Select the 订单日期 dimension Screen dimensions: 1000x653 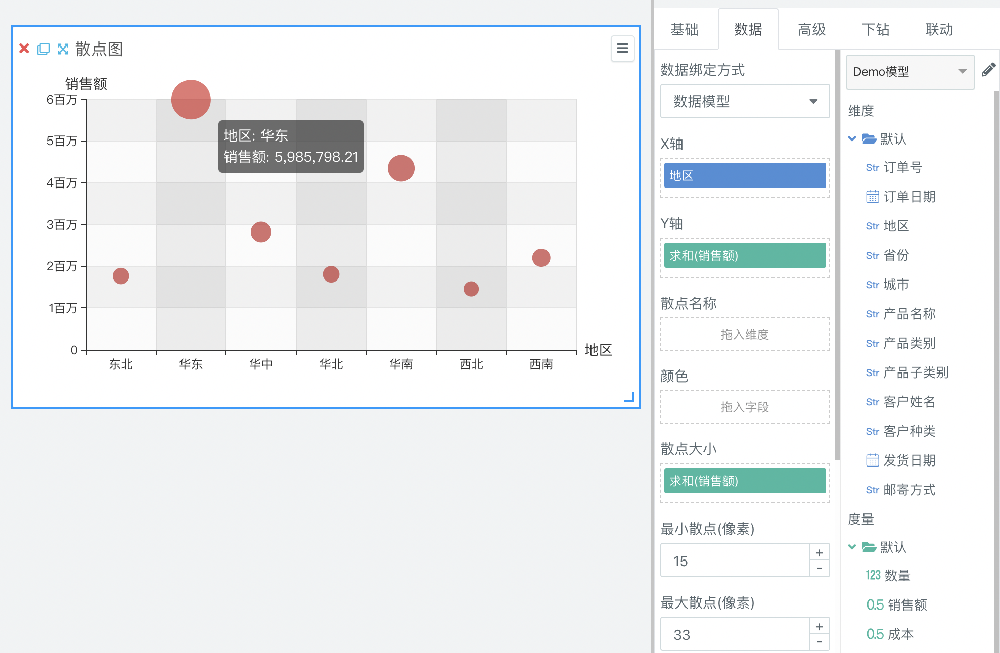(909, 197)
